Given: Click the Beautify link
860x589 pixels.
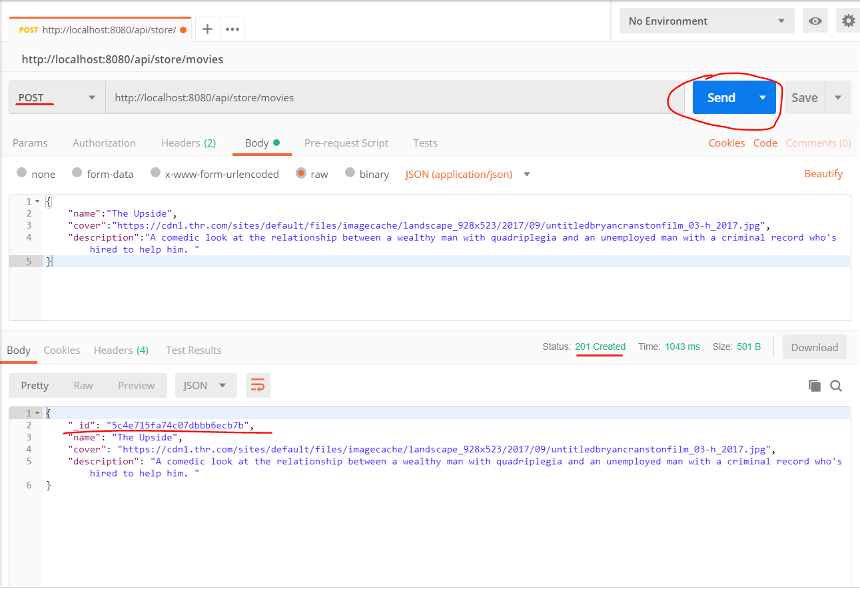Looking at the screenshot, I should coord(823,173).
